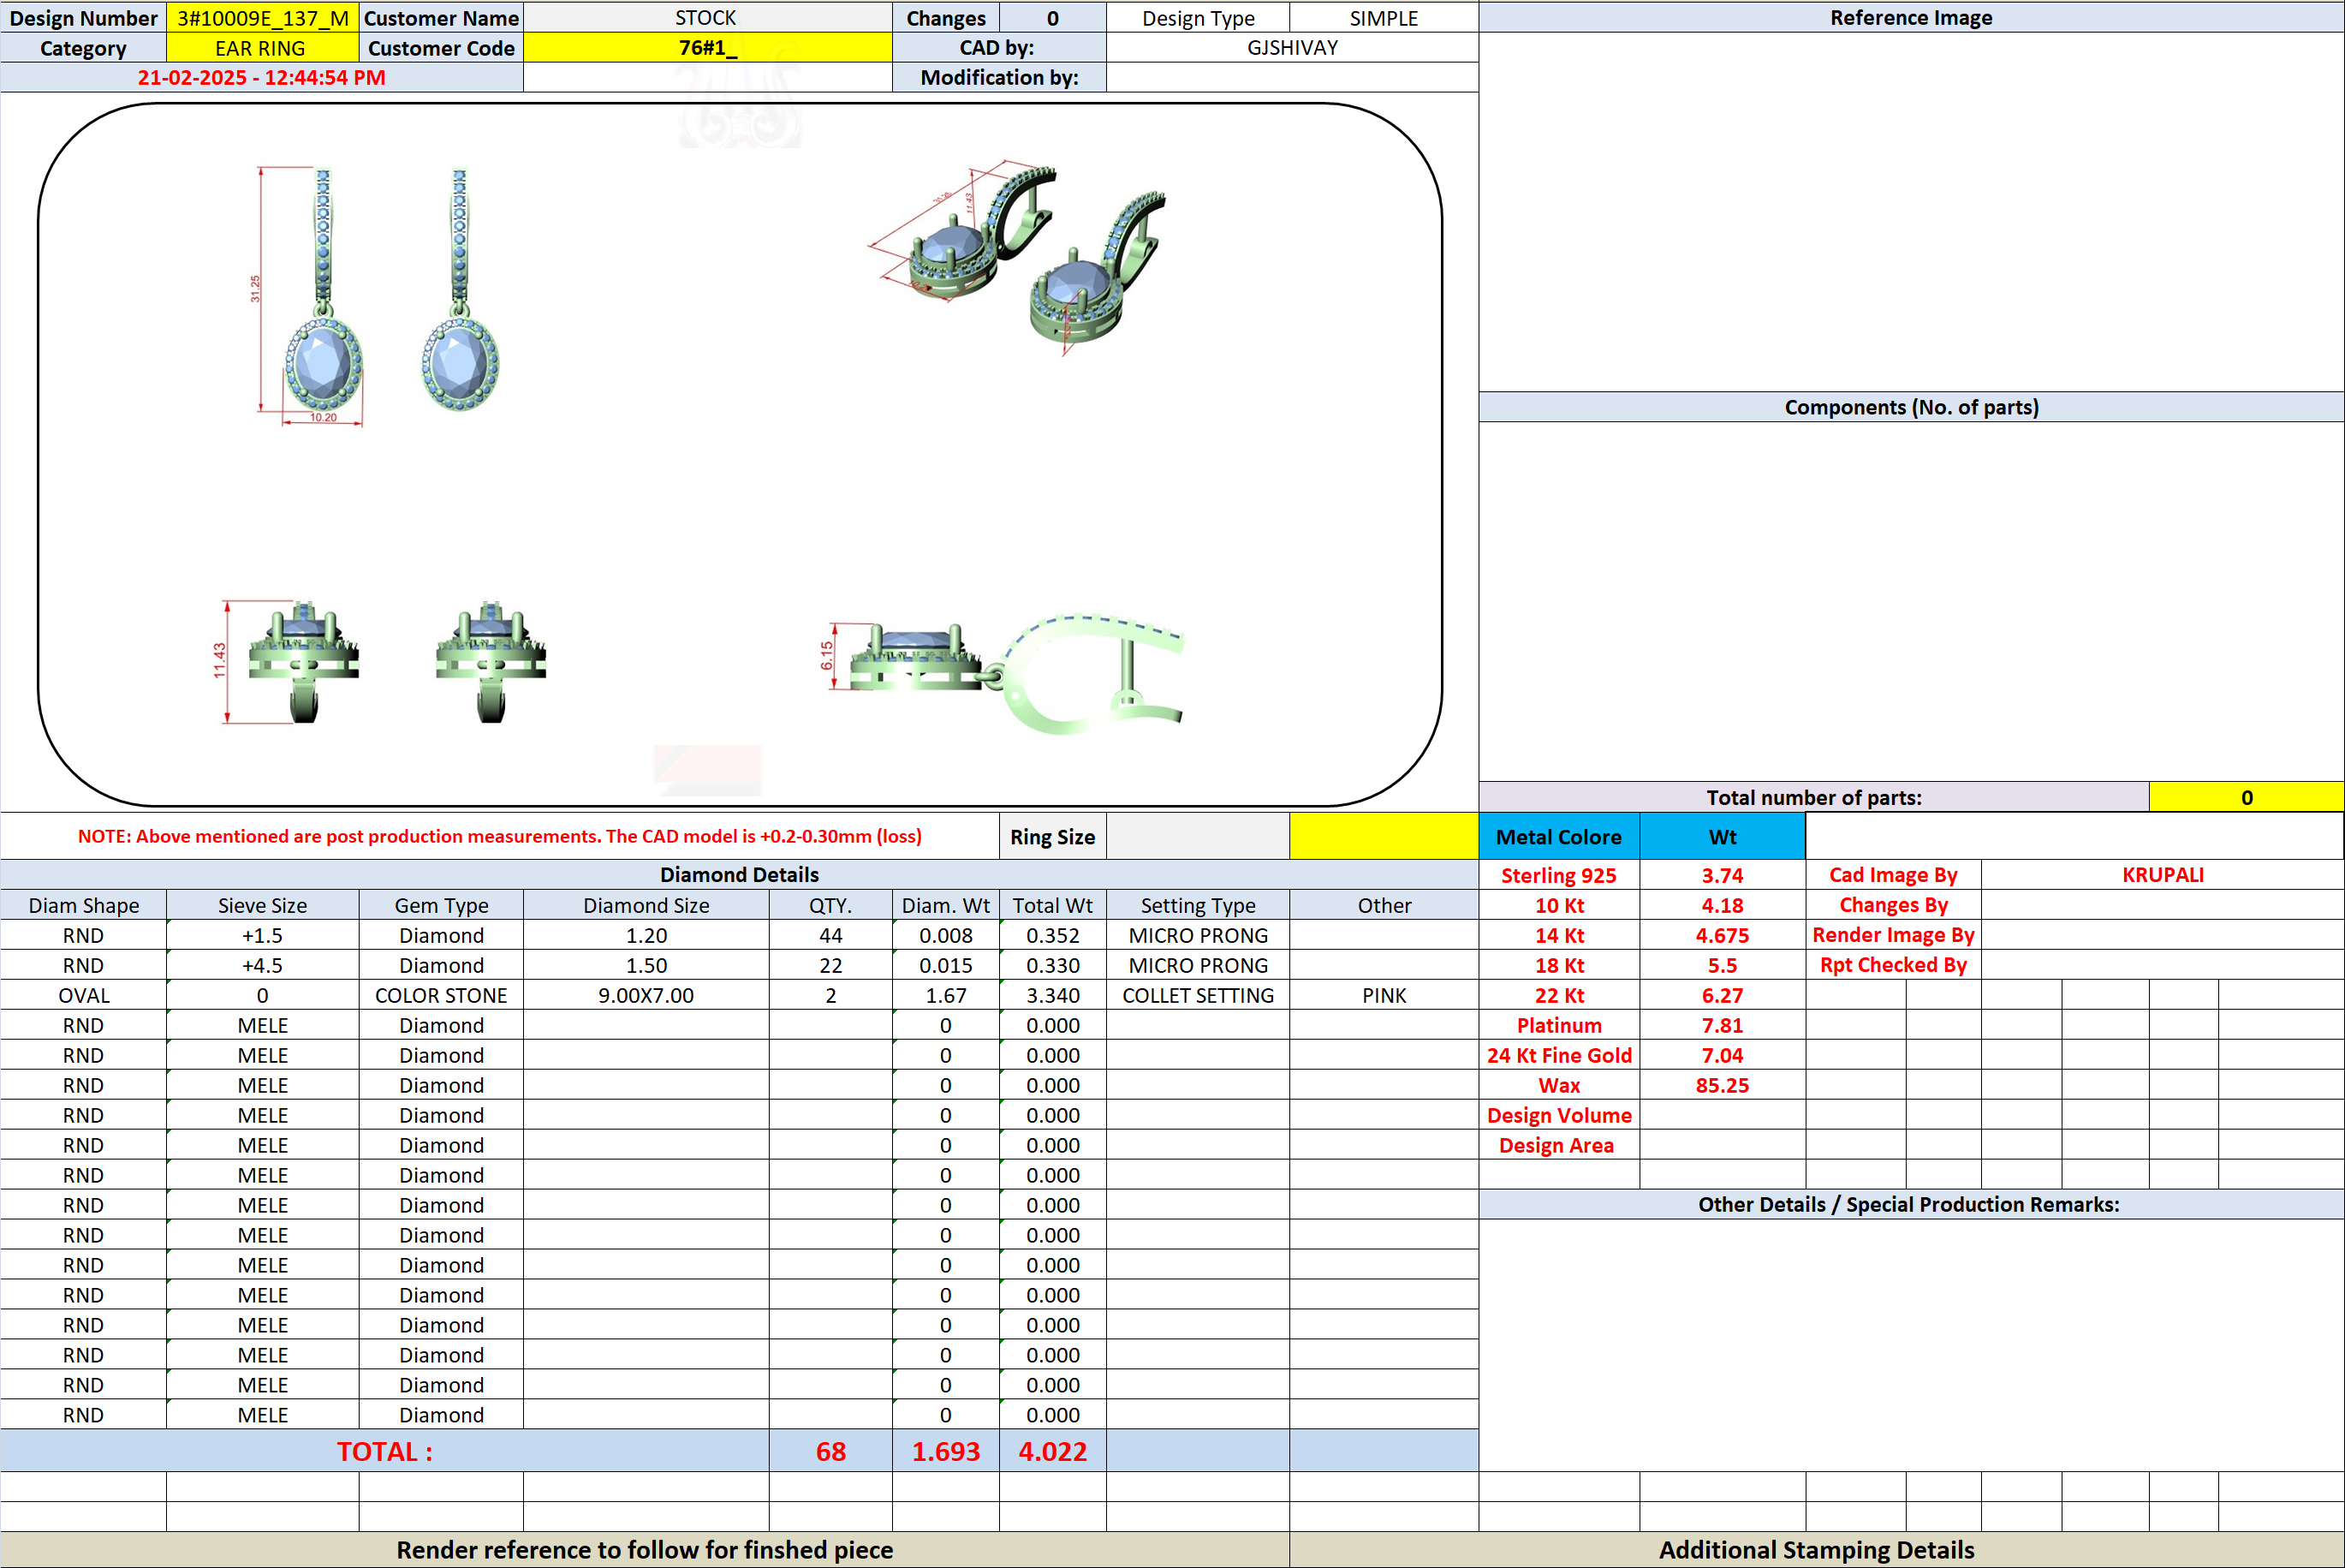Click the red NOTE about post production measurements

coord(500,836)
